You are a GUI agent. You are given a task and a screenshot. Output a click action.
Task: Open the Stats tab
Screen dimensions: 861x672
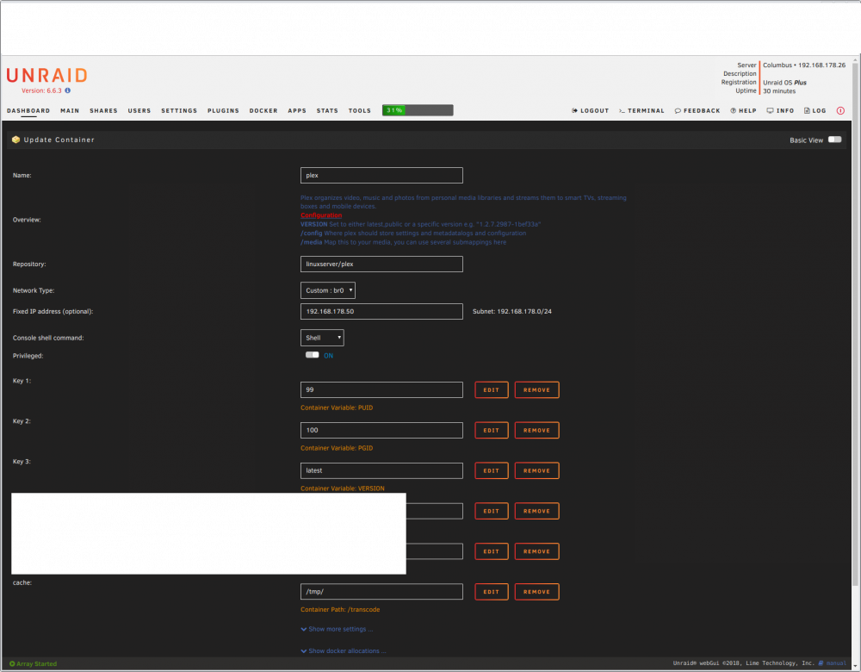327,110
